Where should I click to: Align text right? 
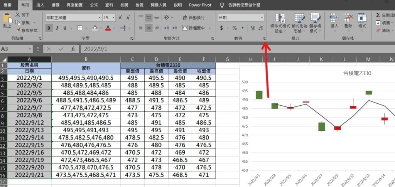[157, 28]
